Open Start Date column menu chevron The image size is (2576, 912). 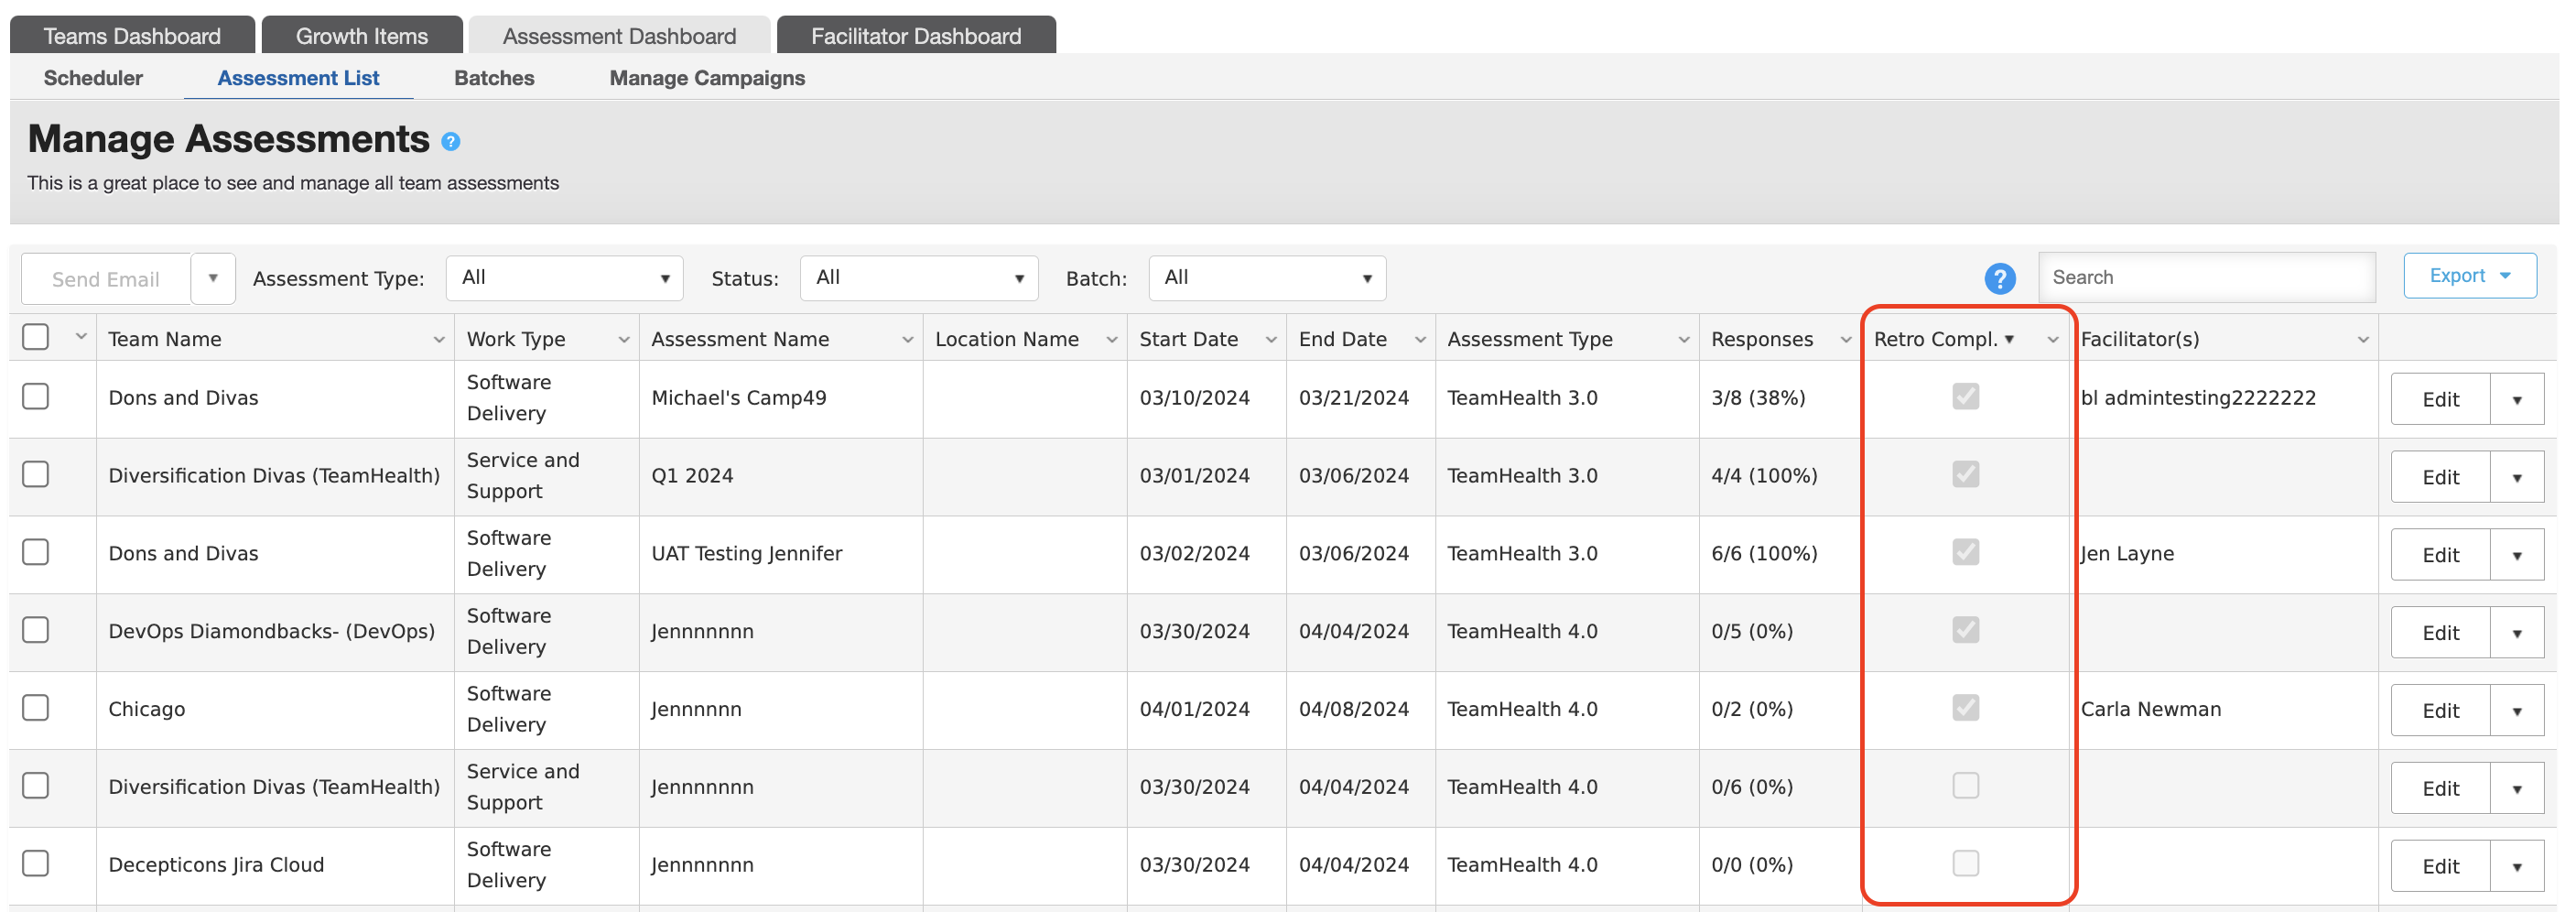(x=1271, y=339)
